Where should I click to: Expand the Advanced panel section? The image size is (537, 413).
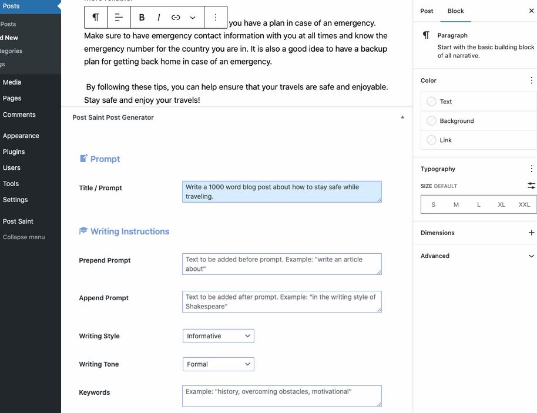(531, 256)
